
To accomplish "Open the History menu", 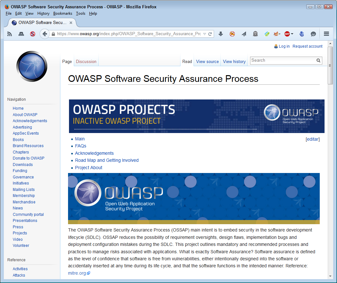I will coord(43,13).
